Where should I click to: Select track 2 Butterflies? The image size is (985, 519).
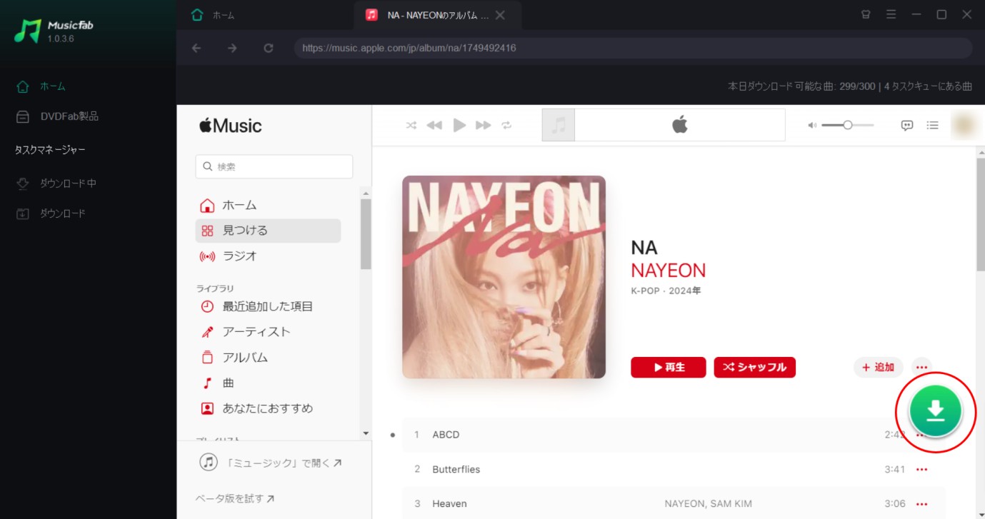pos(674,470)
